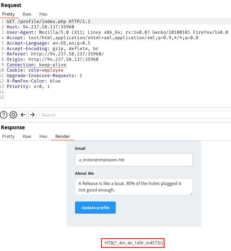231x251 pixels.
Task: Click the back arrow for previous match
Action: [23, 115]
